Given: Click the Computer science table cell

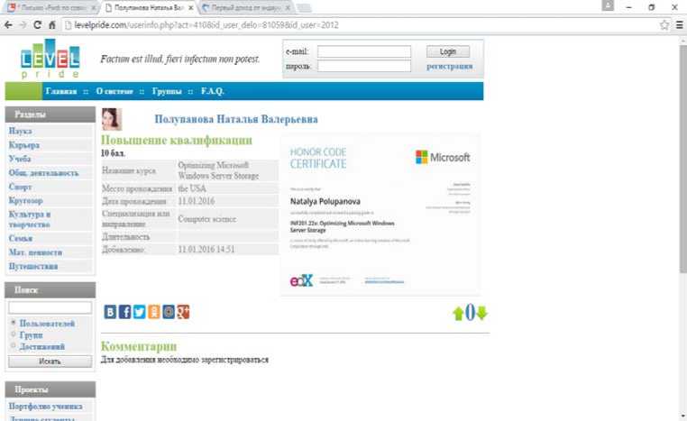Looking at the screenshot, I should click(x=227, y=218).
